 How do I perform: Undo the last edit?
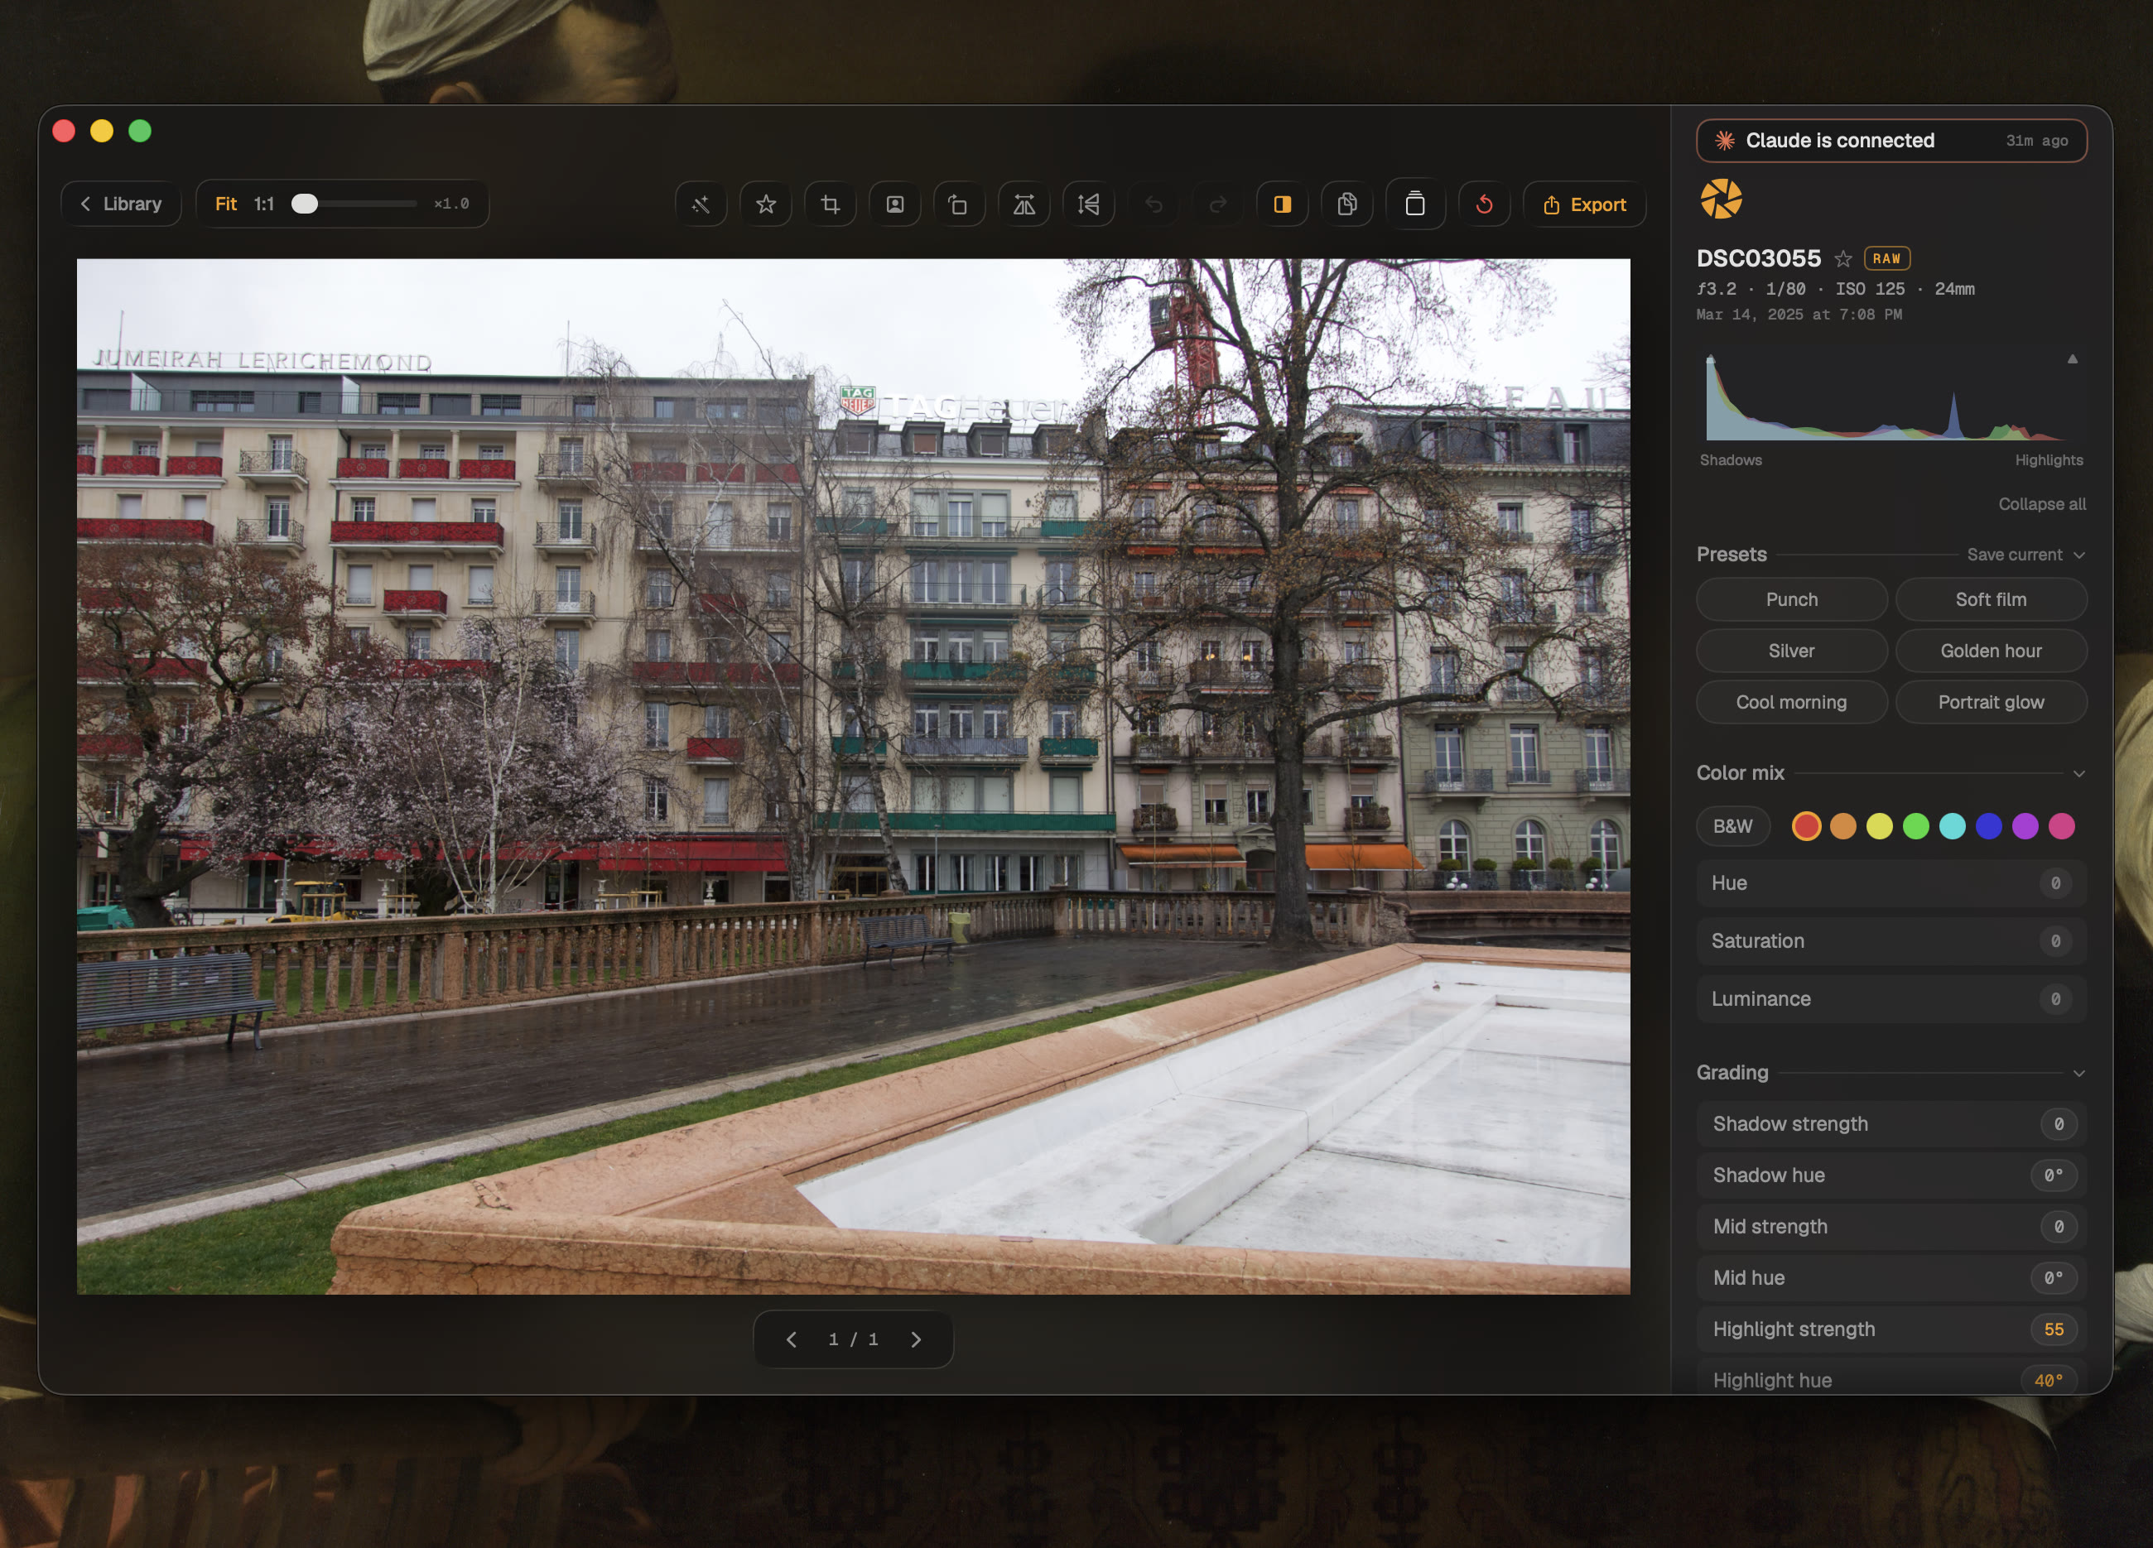point(1153,204)
